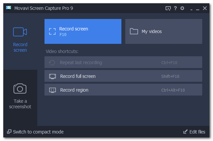Start capture with blue Record screen F10 button
The width and height of the screenshot is (213, 141).
pos(83,31)
